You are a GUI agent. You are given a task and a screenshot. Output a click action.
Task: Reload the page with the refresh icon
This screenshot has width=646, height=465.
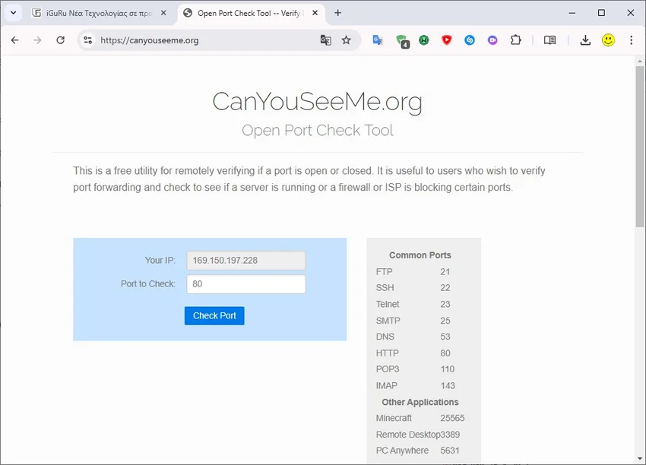tap(61, 40)
